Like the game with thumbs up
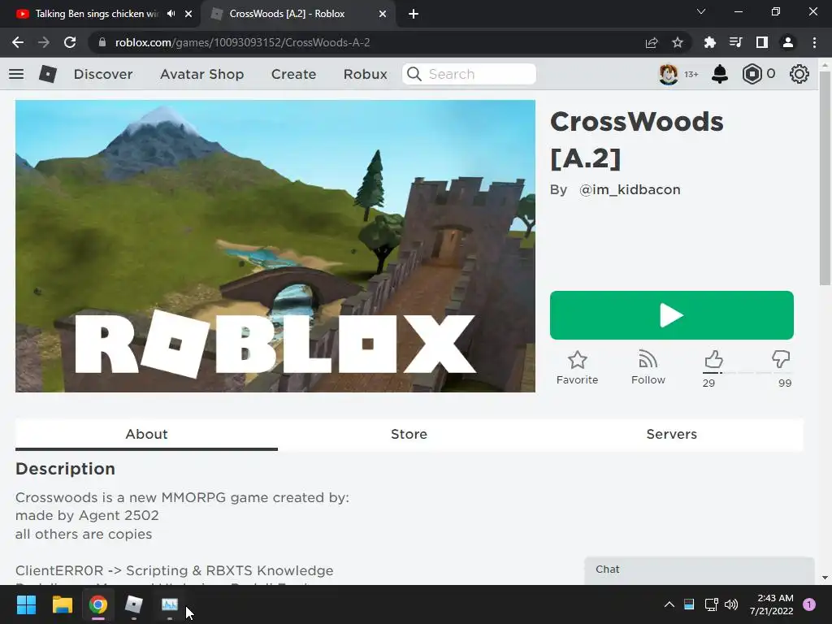Image resolution: width=832 pixels, height=624 pixels. point(713,360)
